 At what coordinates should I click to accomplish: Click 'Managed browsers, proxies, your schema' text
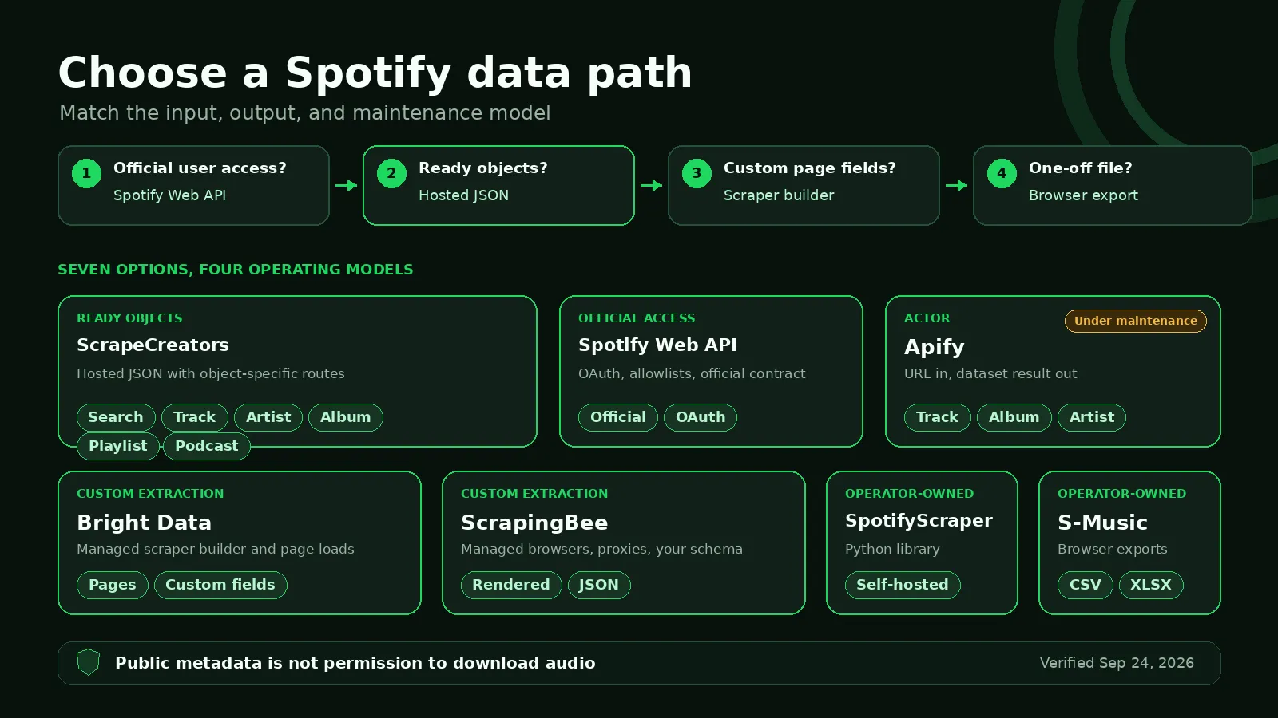coord(601,549)
